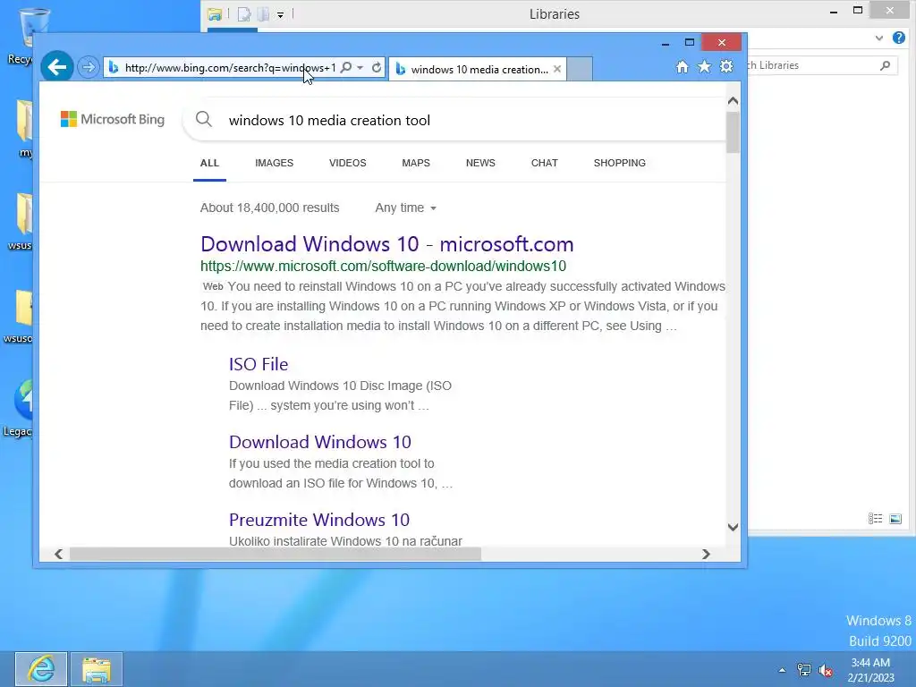
Task: Open the 'Download Windows 10' sublink
Action: (320, 442)
